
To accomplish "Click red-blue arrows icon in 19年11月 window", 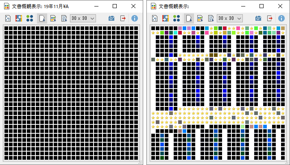I will (19, 18).
